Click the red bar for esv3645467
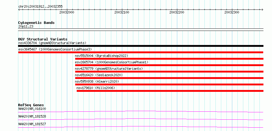The height and width of the screenshot is (131, 272). 141,52
